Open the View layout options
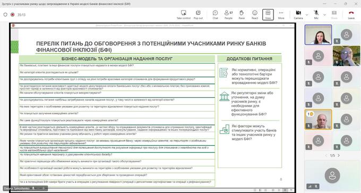The width and height of the screenshot is (361, 193). 268,15
